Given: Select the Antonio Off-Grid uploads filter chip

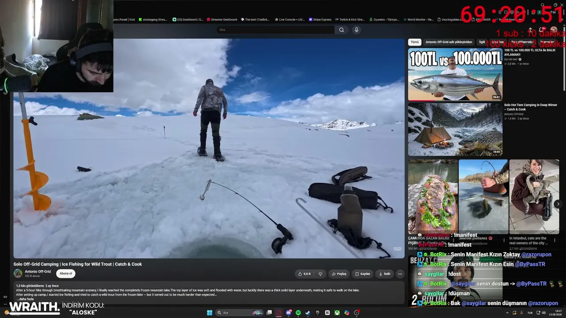Looking at the screenshot, I should [449, 42].
